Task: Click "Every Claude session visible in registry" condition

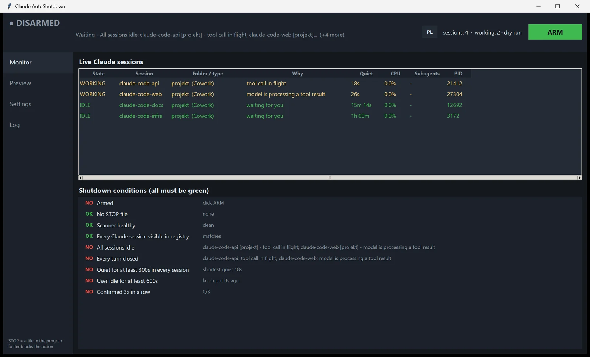Action: tap(143, 236)
